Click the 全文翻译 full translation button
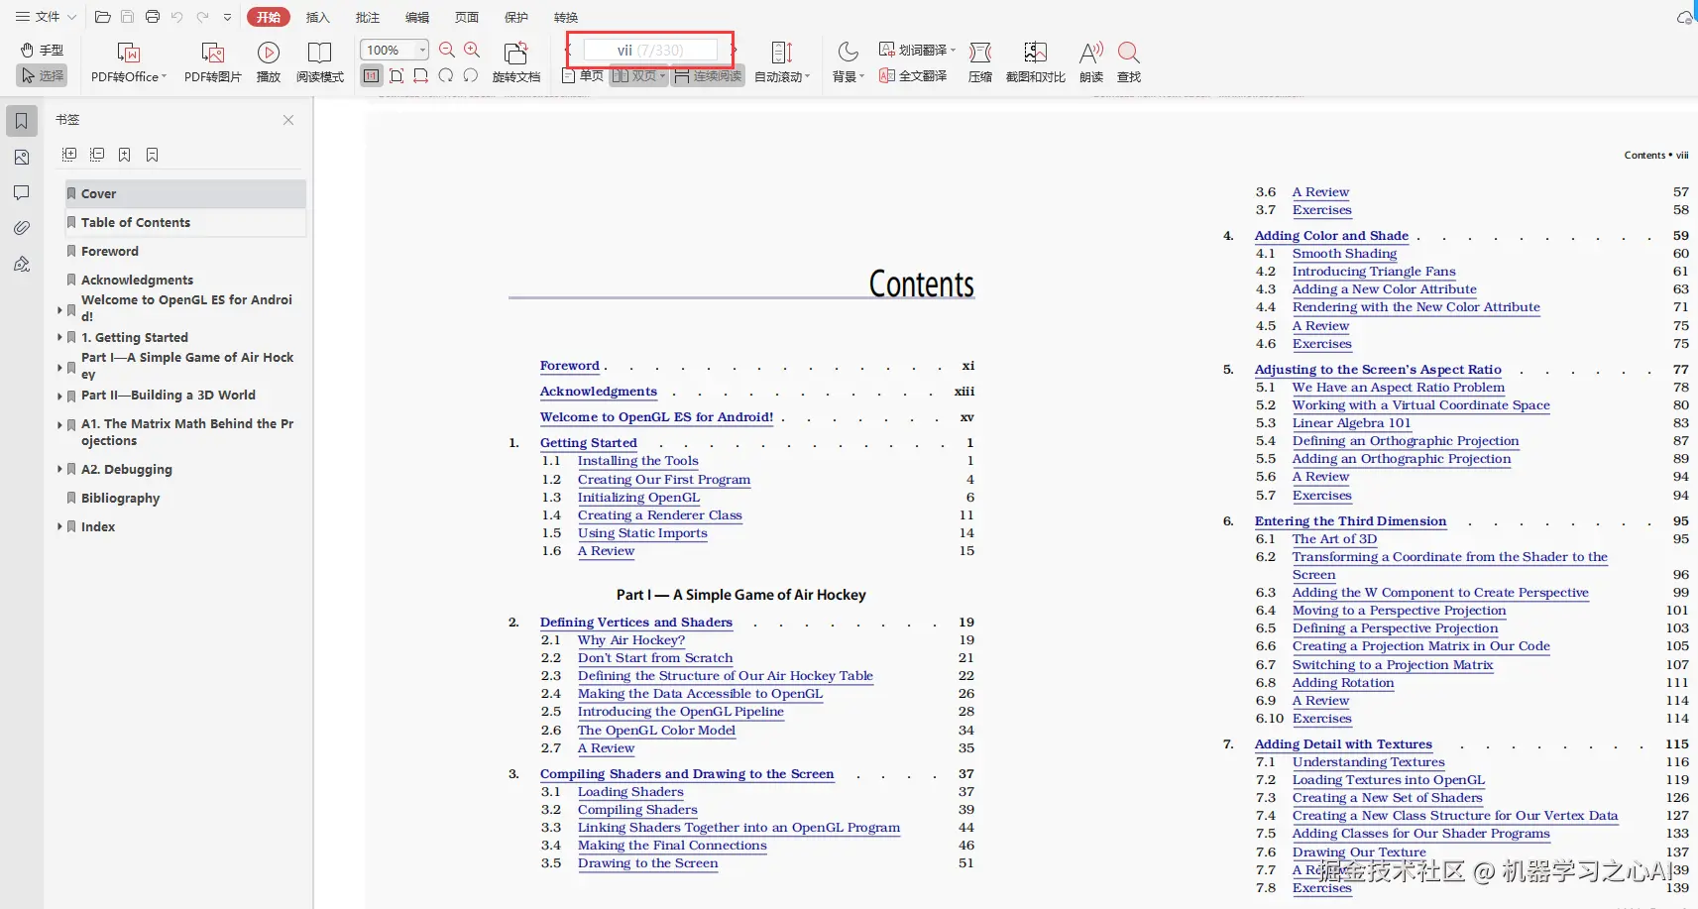The height and width of the screenshot is (909, 1698). click(913, 75)
